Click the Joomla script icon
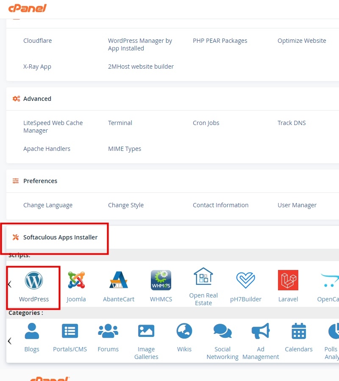This screenshot has width=339, height=381. 76,281
